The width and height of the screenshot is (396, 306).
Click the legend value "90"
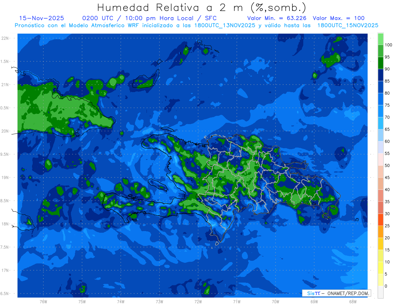pyautogui.click(x=387, y=69)
